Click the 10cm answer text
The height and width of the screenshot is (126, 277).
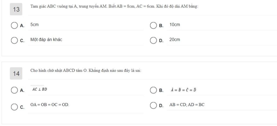coord(175,25)
